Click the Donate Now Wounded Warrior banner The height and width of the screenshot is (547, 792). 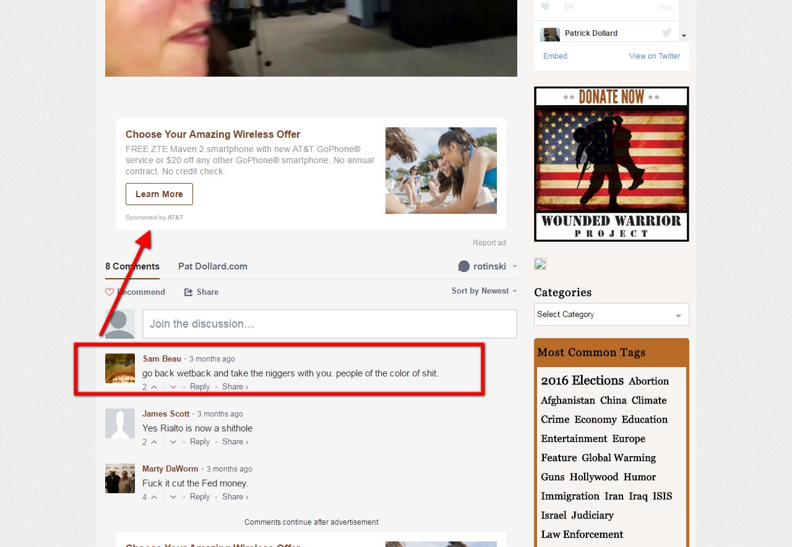[611, 164]
